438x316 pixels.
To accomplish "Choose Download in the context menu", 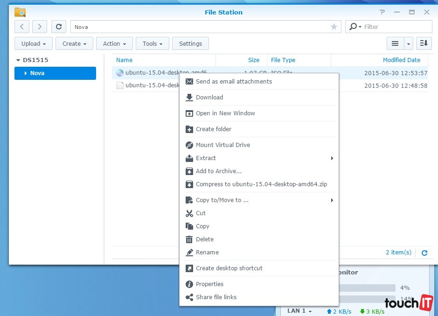I will 209,98.
